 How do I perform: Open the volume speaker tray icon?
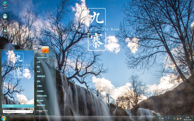pyautogui.click(x=181, y=118)
